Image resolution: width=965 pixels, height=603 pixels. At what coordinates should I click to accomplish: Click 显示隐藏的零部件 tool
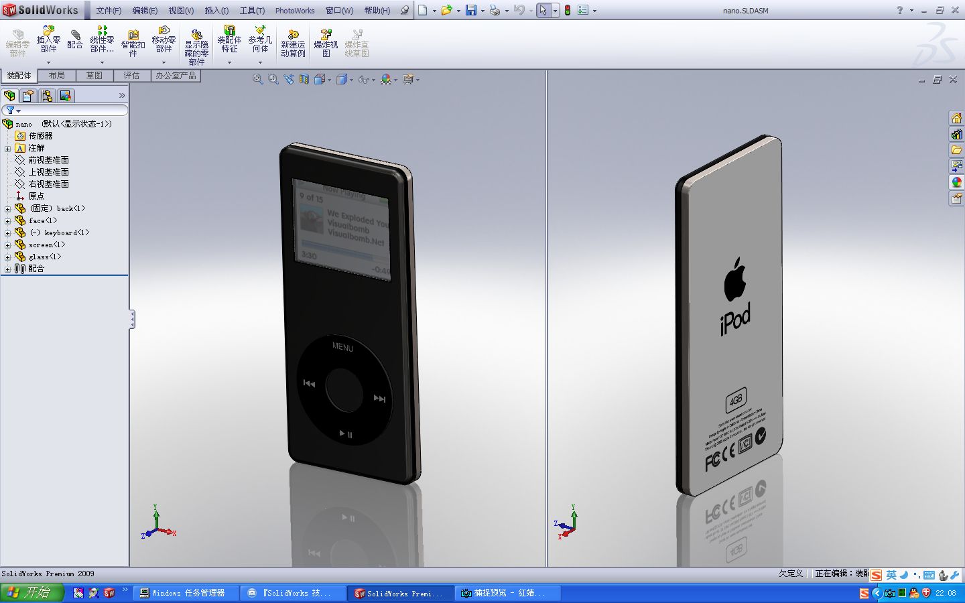tap(196, 47)
